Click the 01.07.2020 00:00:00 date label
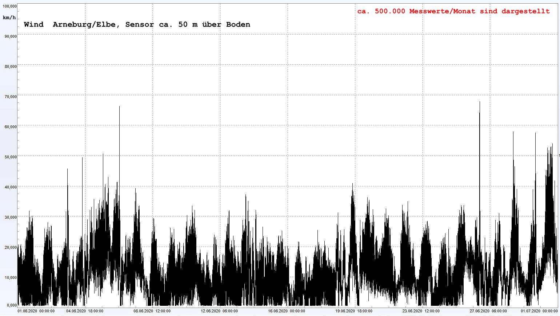The image size is (560, 316). [x=539, y=311]
